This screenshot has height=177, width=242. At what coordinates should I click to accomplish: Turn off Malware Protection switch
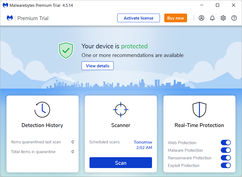[226, 150]
